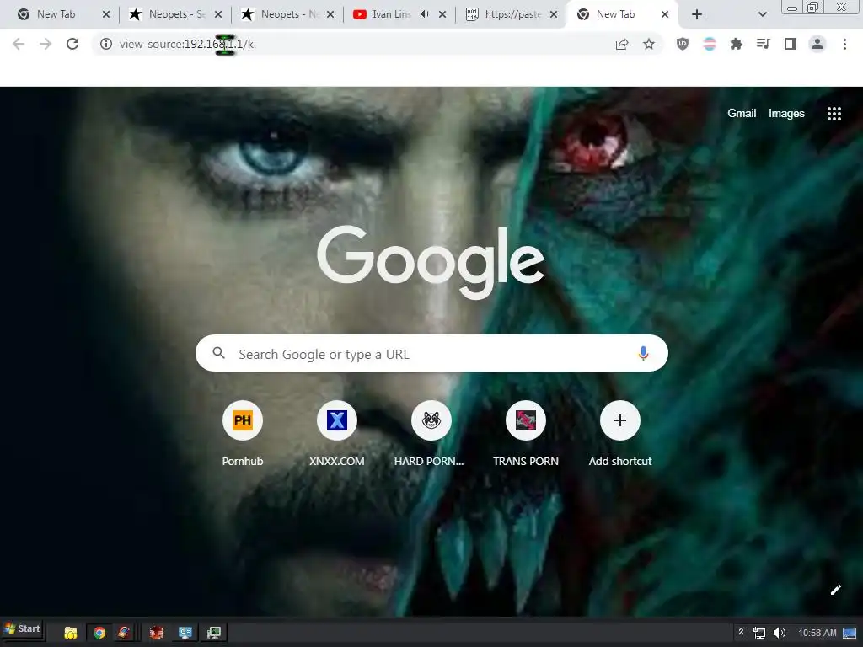The image size is (863, 647).
Task: View site information icon in address bar
Action: tap(105, 44)
